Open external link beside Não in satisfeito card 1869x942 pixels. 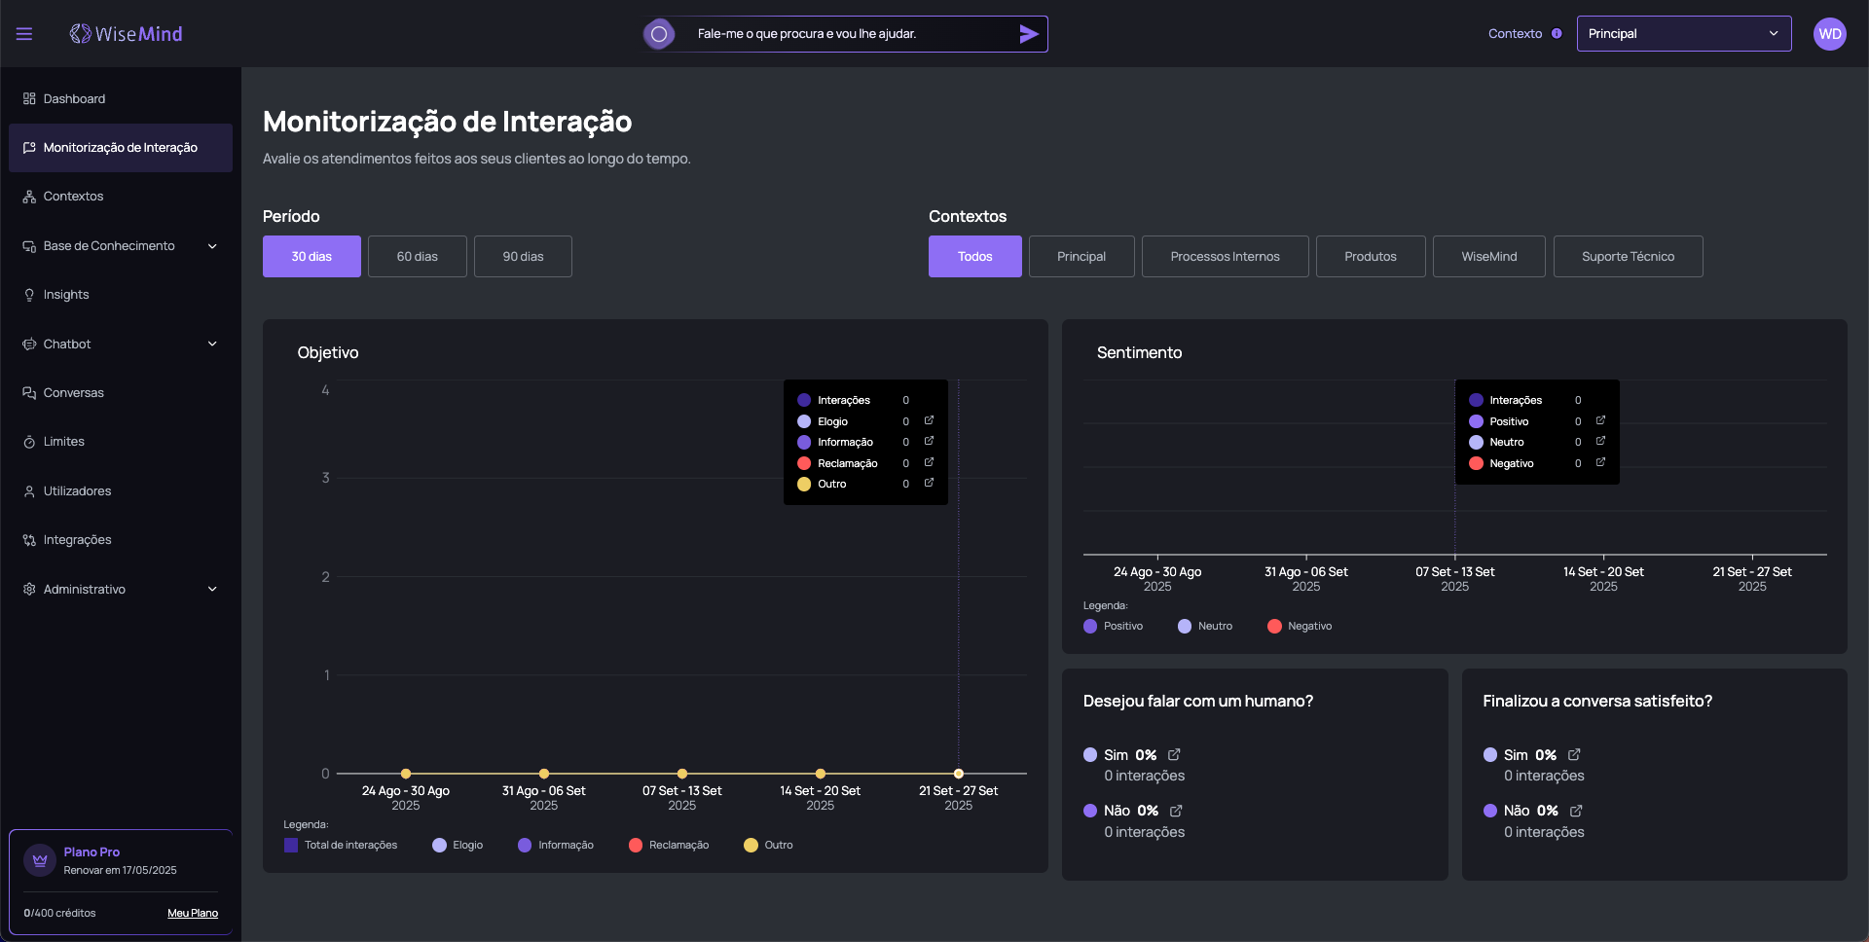coord(1575,811)
